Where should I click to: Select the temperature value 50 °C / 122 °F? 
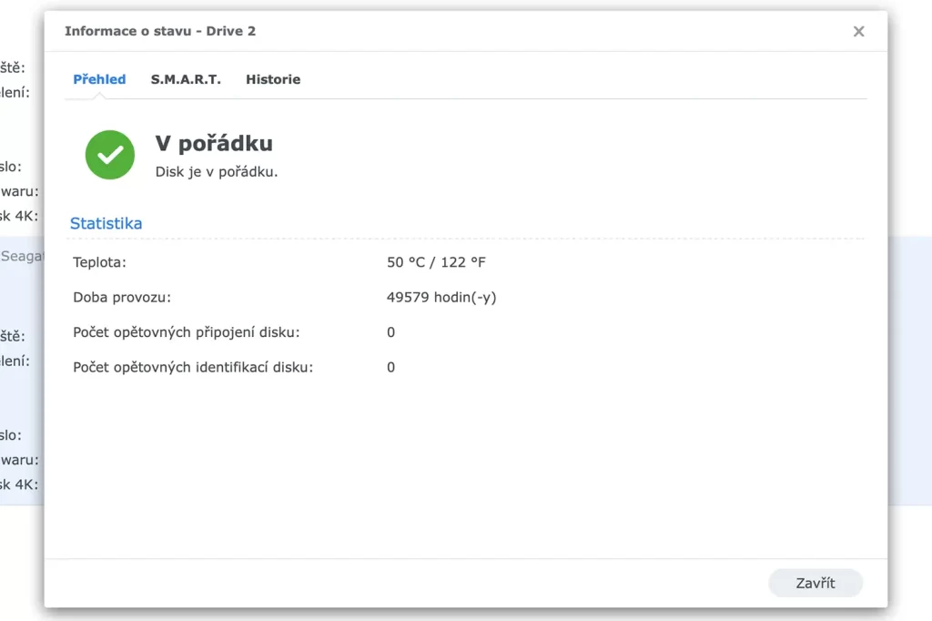coord(436,262)
